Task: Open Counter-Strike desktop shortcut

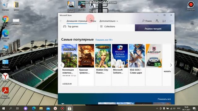Action: click(x=93, y=6)
